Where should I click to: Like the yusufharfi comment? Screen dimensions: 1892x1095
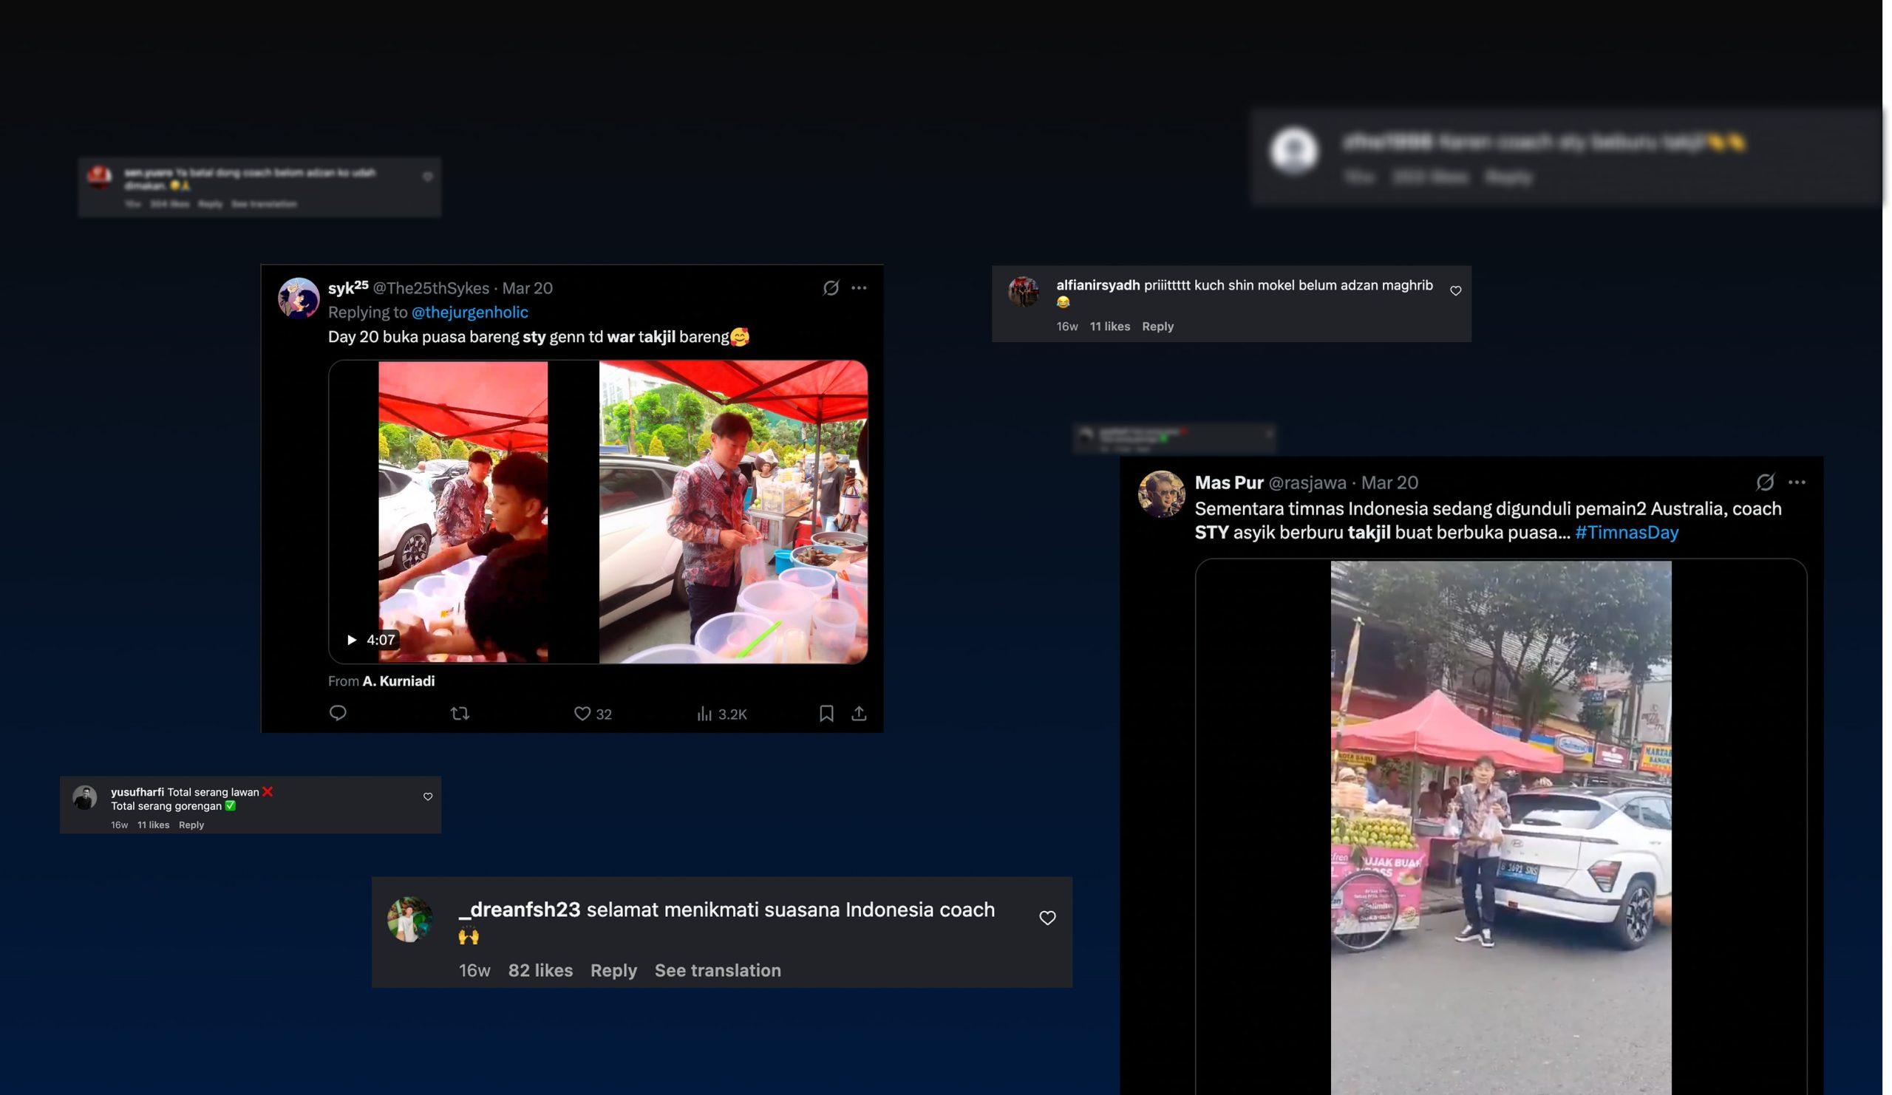(428, 796)
